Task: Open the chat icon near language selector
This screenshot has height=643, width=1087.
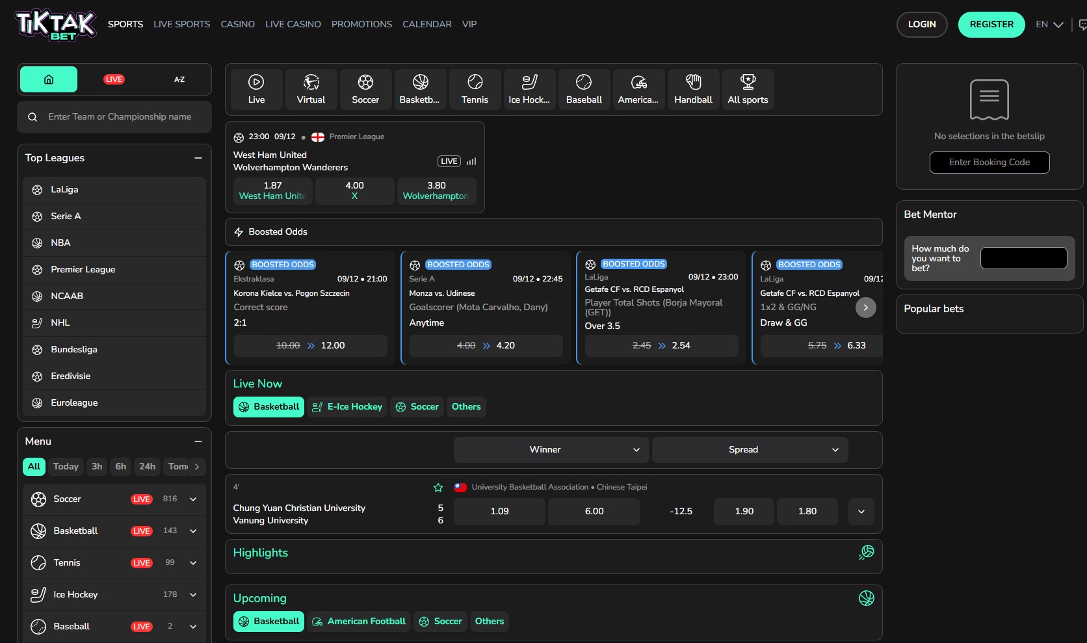Action: click(1082, 25)
